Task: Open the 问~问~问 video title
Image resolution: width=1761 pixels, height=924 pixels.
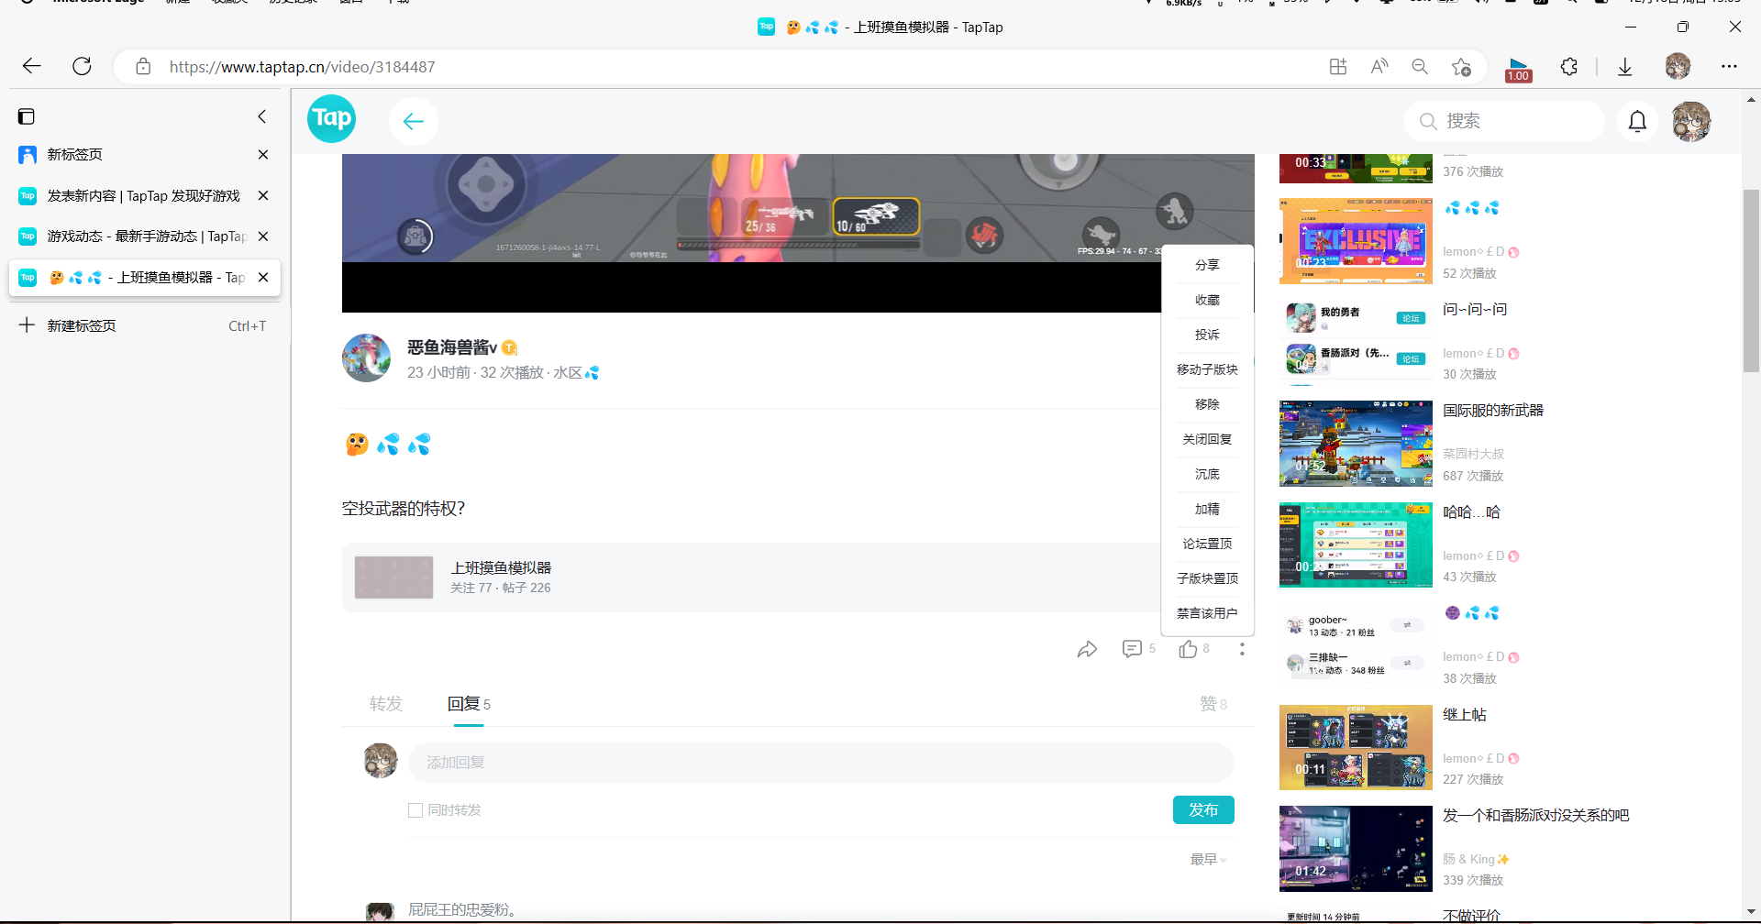Action: pyautogui.click(x=1475, y=310)
